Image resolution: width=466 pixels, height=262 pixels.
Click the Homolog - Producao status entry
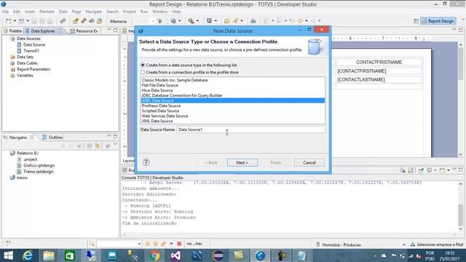(x=341, y=245)
